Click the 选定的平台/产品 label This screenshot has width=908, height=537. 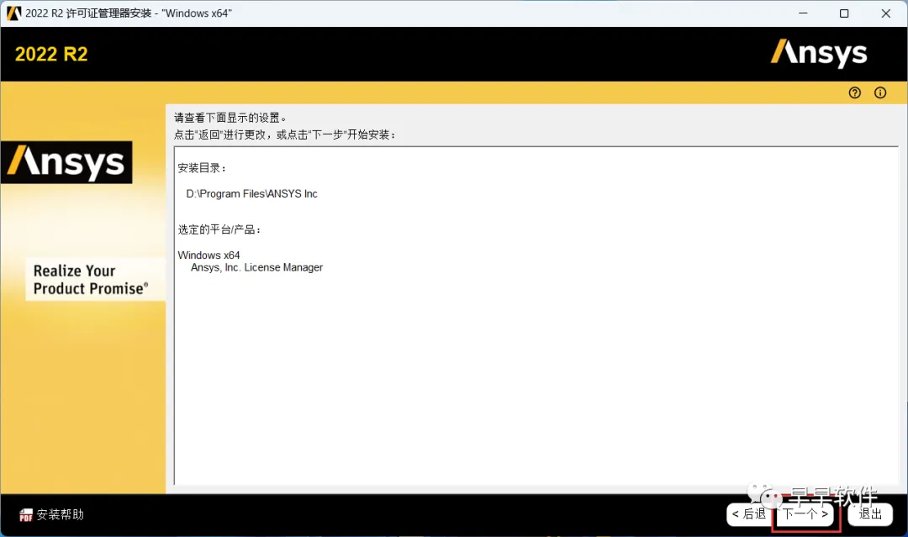(219, 229)
